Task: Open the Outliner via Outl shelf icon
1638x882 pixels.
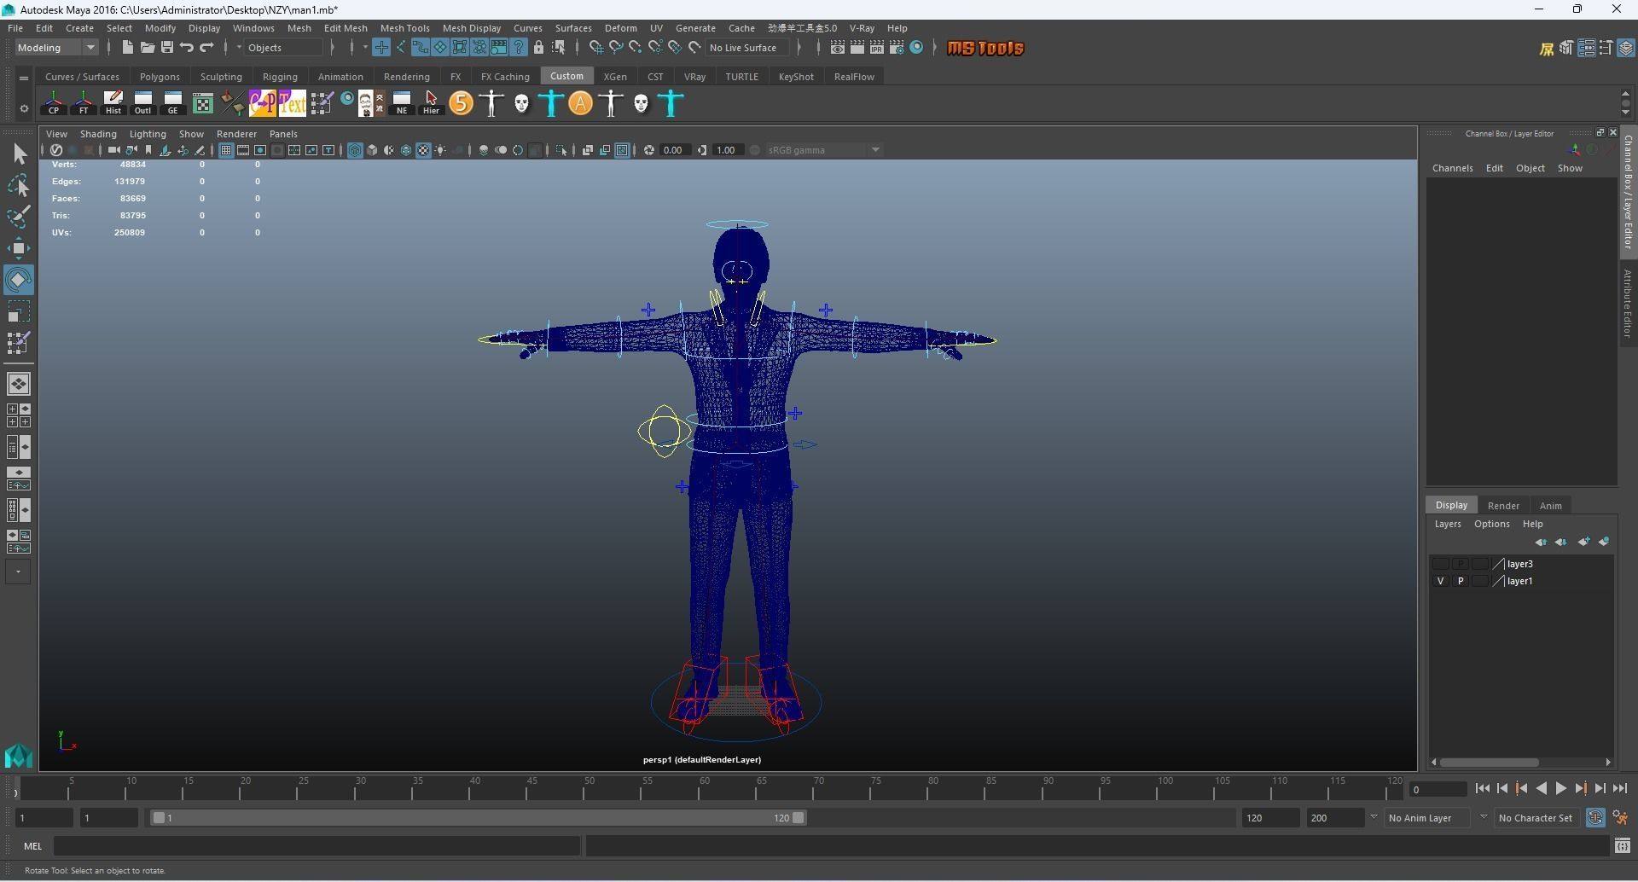Action: pos(143,103)
